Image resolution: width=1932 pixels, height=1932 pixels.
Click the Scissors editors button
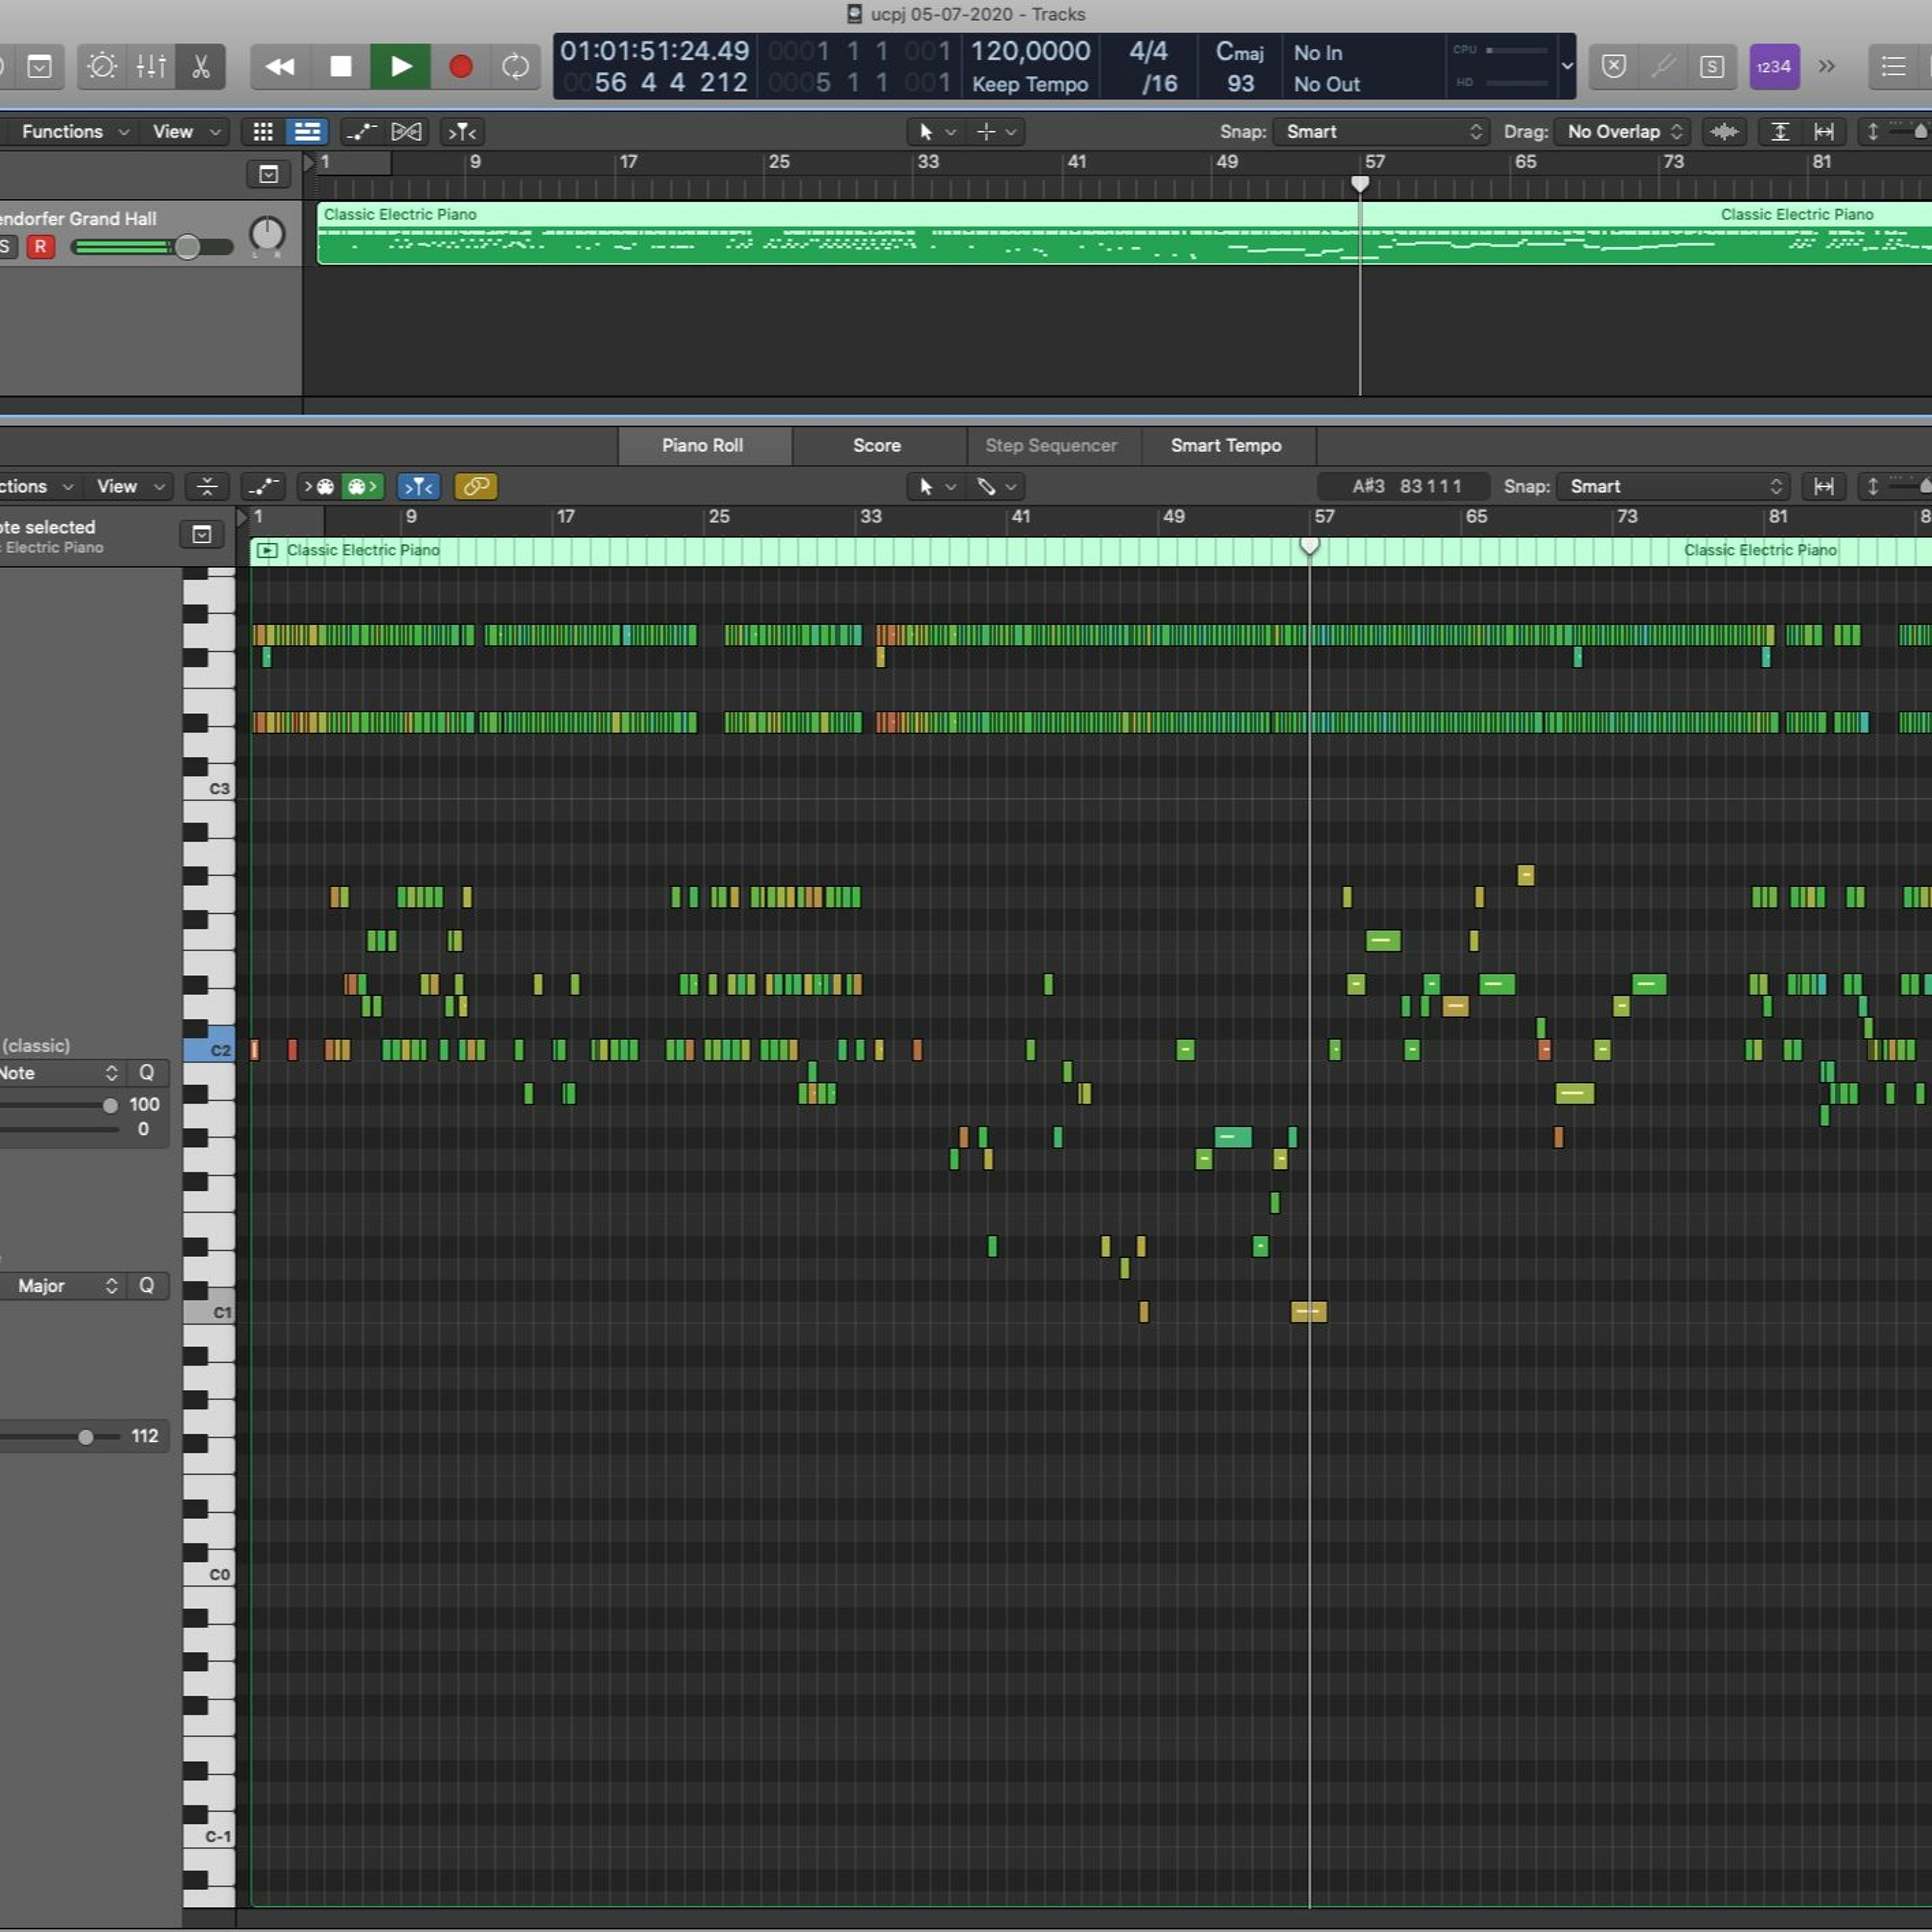point(200,67)
